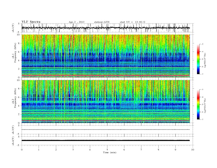Select the "start UT = 13:40:0" header text
Image resolution: width=217 pixels, height=168 pixels.
(x=132, y=22)
